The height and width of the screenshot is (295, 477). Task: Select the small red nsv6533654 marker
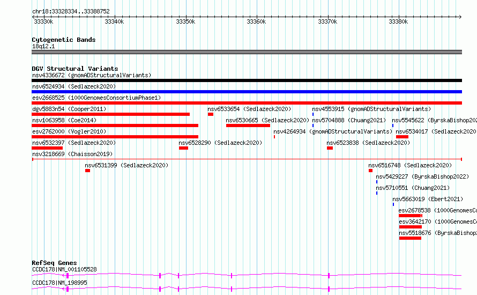pyautogui.click(x=211, y=114)
